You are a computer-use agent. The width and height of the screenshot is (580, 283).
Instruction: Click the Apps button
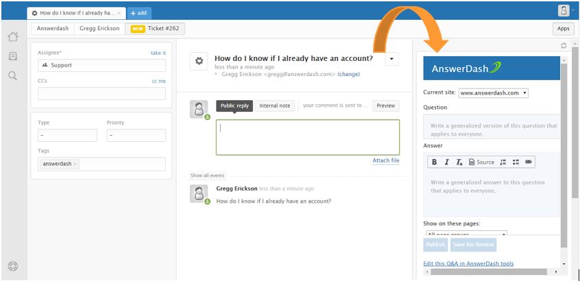coord(564,29)
